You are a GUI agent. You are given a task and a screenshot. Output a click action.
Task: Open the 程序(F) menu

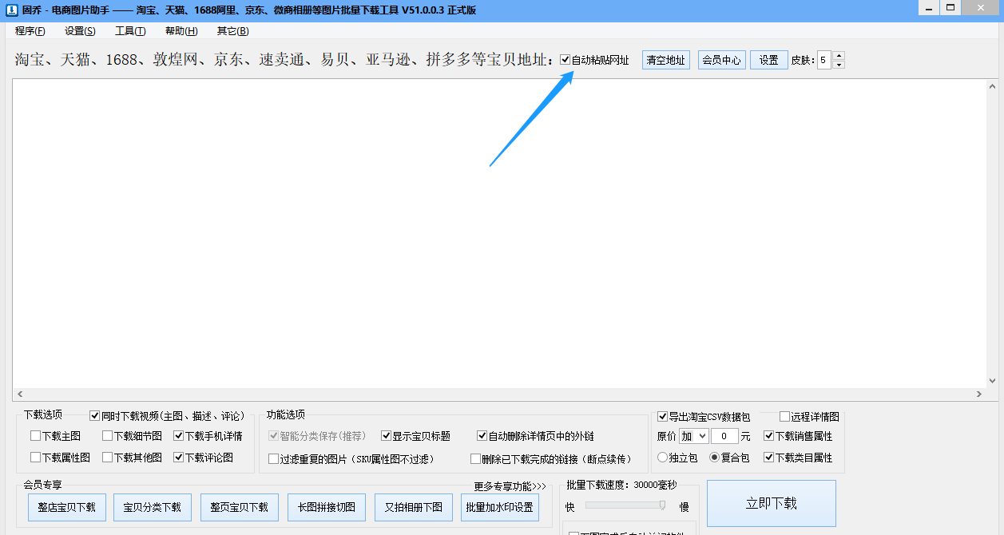[x=30, y=31]
